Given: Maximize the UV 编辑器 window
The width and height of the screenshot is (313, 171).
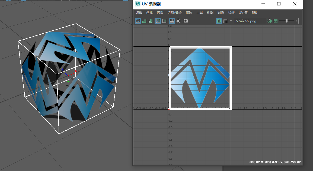Looking at the screenshot, I should pos(279,4).
